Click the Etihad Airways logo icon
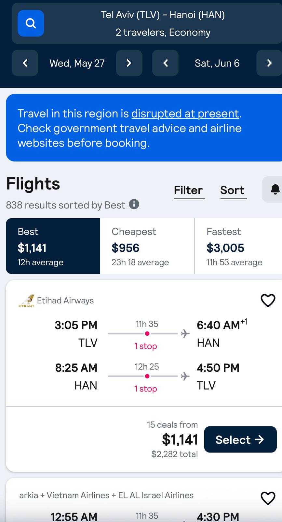The width and height of the screenshot is (282, 522). [x=26, y=301]
